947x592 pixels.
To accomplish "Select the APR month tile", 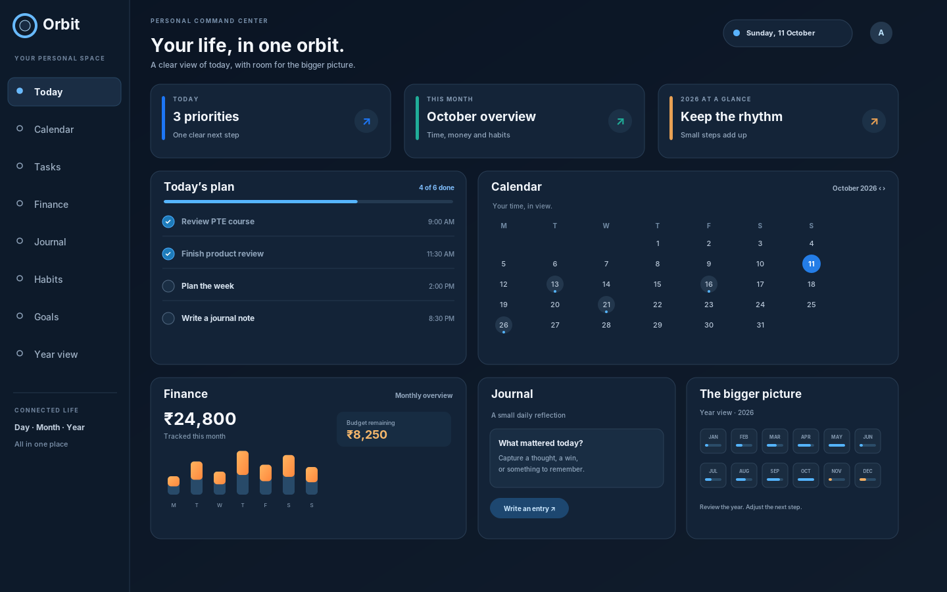I will click(x=806, y=441).
